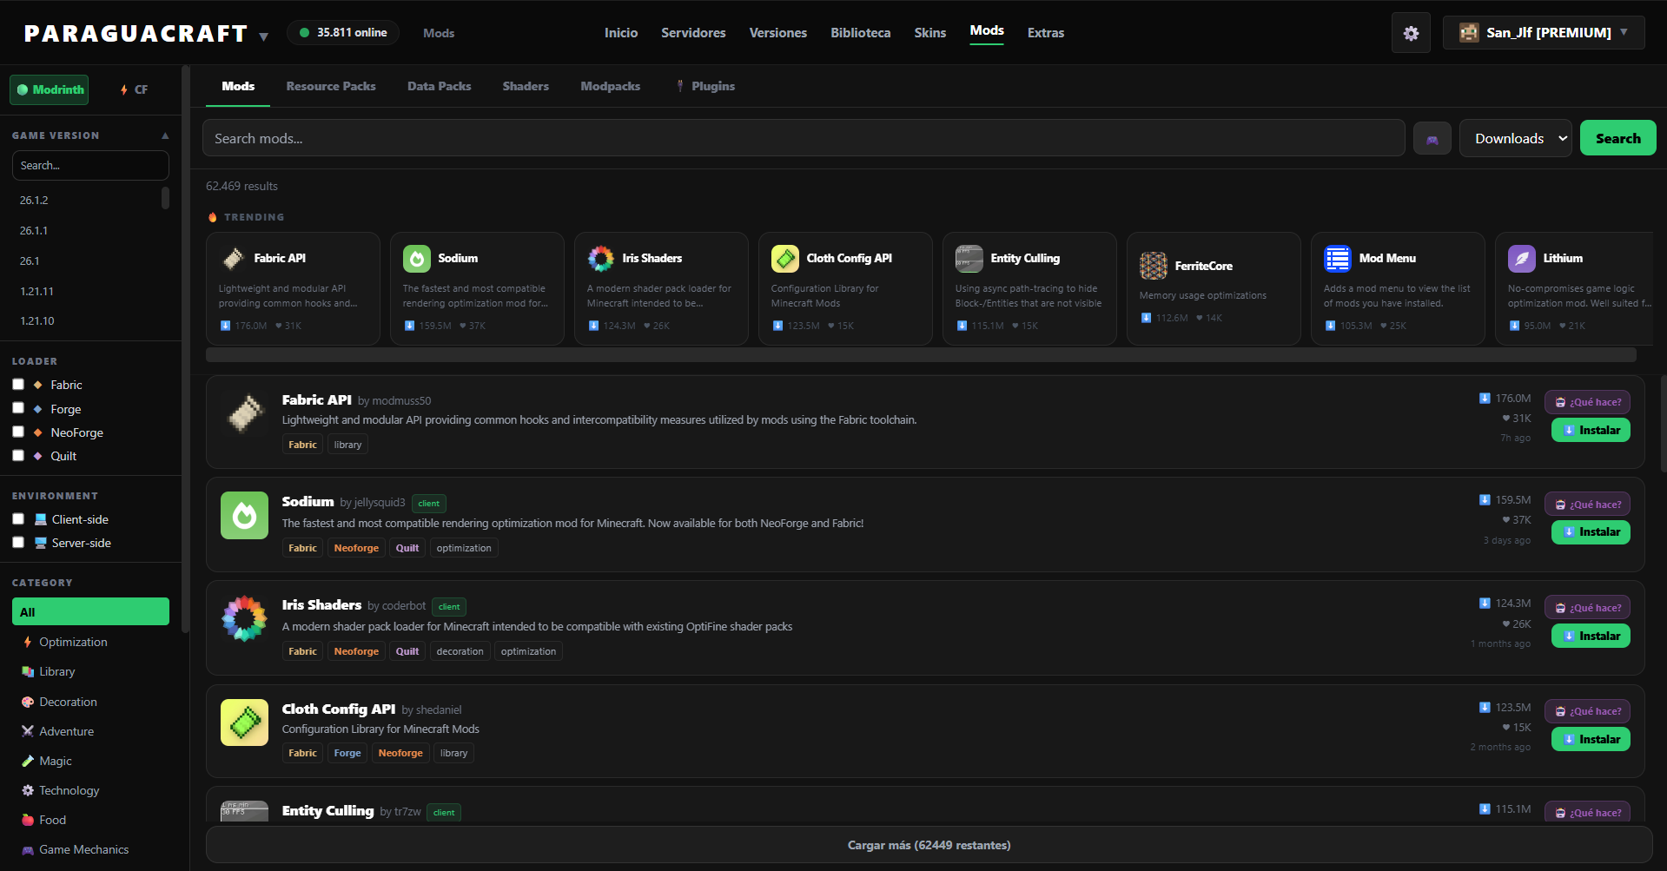Click the user avatar icon
This screenshot has width=1667, height=871.
[1469, 33]
